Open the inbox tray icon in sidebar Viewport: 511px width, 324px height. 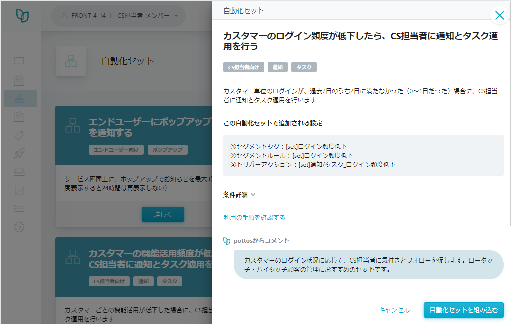[x=19, y=172]
